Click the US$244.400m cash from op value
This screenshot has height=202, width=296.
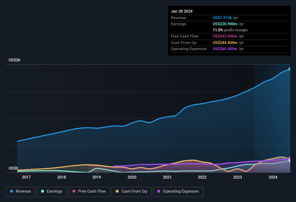pyautogui.click(x=225, y=43)
